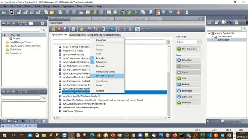Choose Rename from the context menu

[x=100, y=91]
